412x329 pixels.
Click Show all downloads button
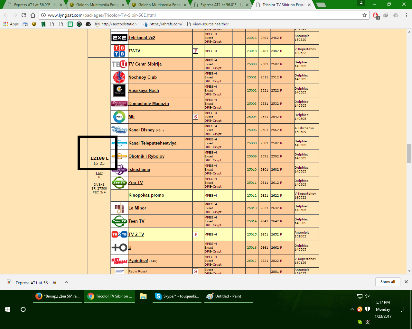coord(388,282)
